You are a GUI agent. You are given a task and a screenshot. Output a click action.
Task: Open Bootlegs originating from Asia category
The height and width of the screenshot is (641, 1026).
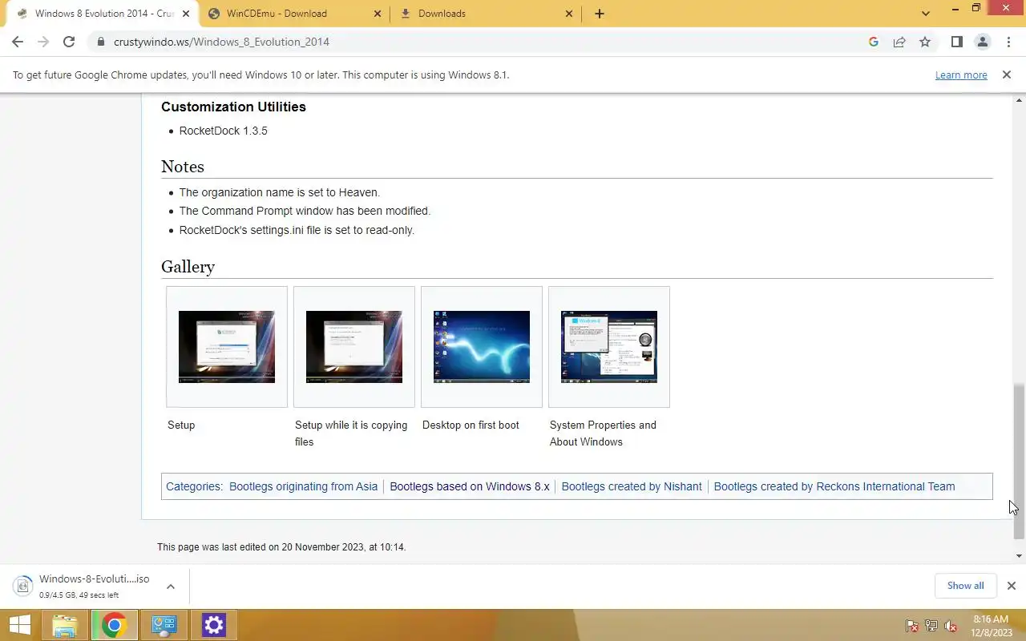303,486
